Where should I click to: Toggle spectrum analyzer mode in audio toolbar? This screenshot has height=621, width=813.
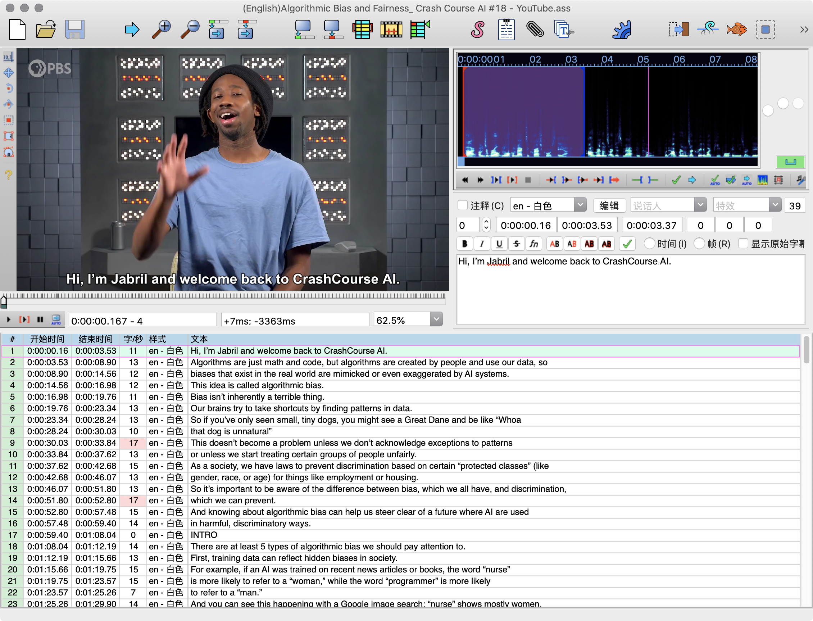point(762,180)
